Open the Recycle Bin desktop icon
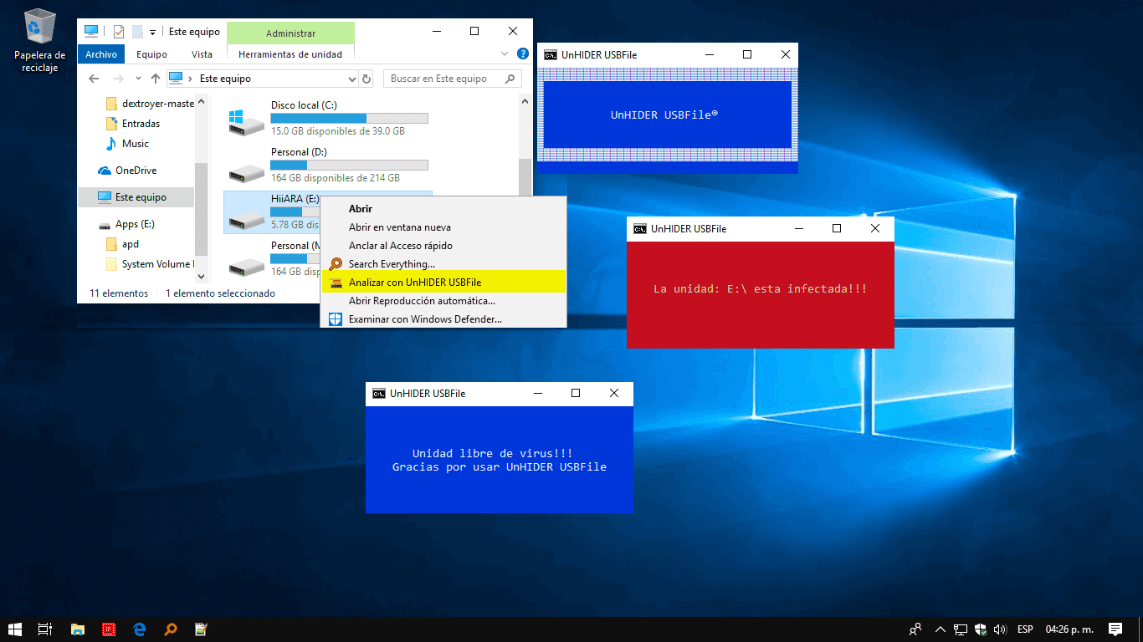 tap(39, 40)
